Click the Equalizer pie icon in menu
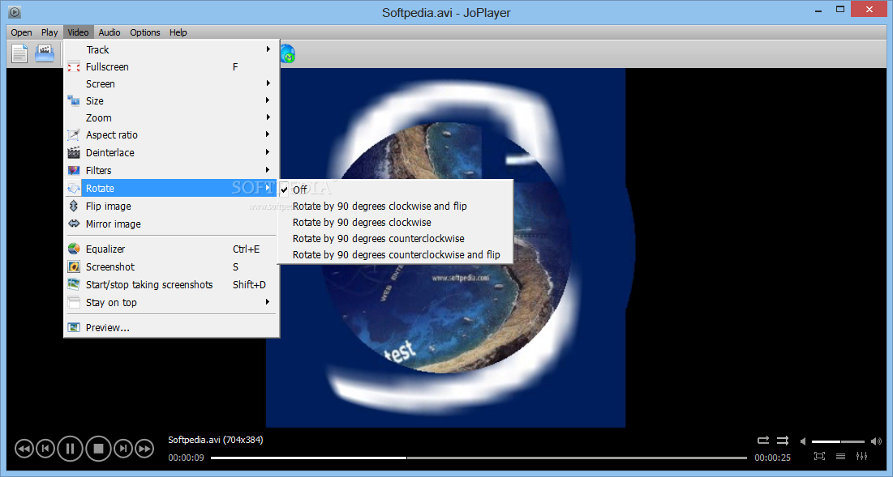This screenshot has height=477, width=893. coord(74,249)
